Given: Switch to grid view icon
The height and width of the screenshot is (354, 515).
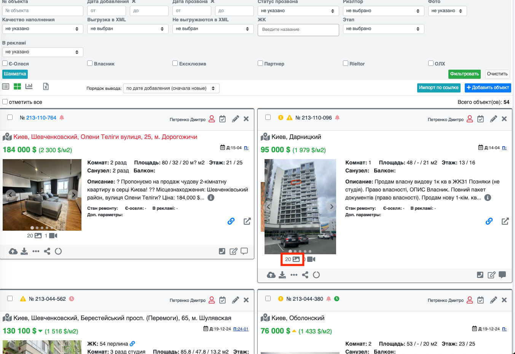Looking at the screenshot, I should pyautogui.click(x=17, y=87).
